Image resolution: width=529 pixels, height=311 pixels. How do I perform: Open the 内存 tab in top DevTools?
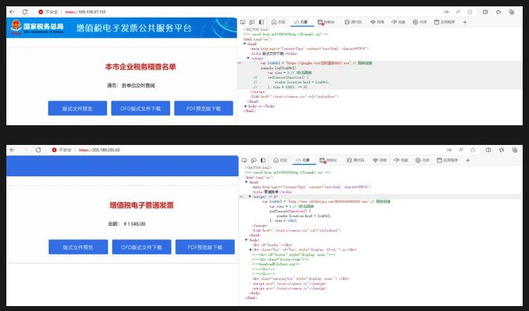[420, 23]
